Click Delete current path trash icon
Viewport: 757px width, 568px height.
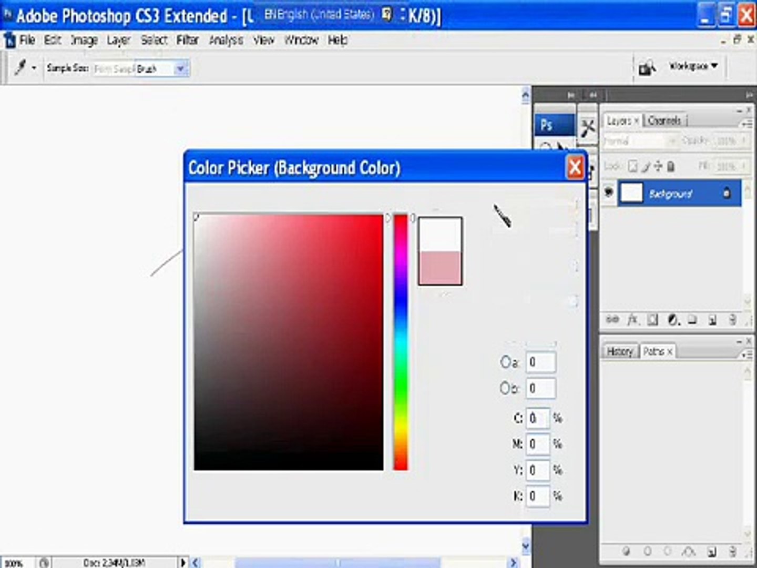click(x=732, y=551)
